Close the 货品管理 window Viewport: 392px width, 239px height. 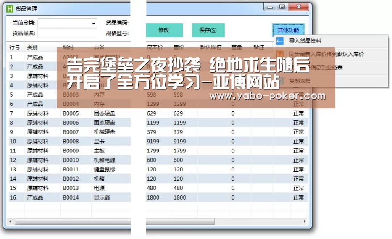click(298, 7)
